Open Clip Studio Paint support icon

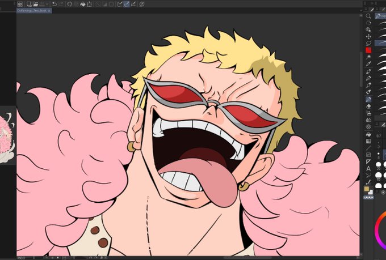pyautogui.click(x=142, y=4)
